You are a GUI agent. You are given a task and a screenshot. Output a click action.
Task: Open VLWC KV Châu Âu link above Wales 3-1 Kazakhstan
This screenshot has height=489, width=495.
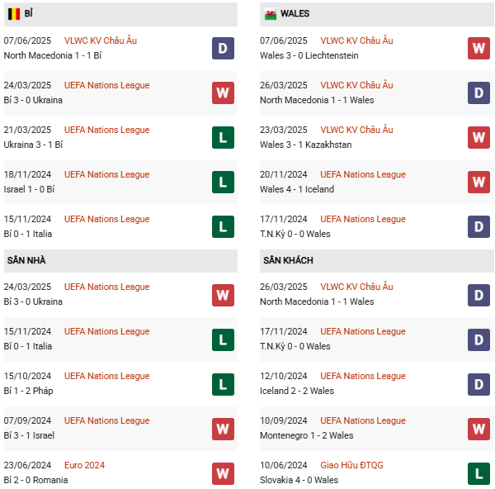click(356, 130)
